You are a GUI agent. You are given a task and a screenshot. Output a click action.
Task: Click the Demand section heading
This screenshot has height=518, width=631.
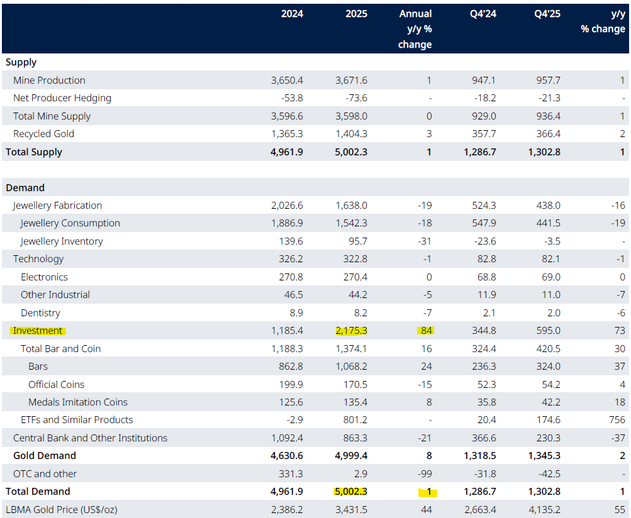click(x=25, y=187)
